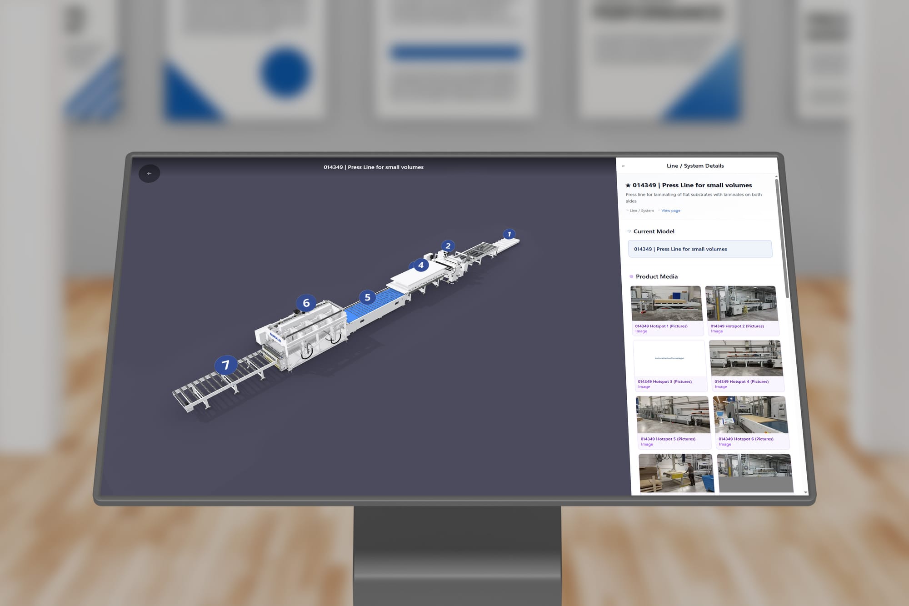Open Hotspot 5 pictures thumbnail

[x=673, y=415]
